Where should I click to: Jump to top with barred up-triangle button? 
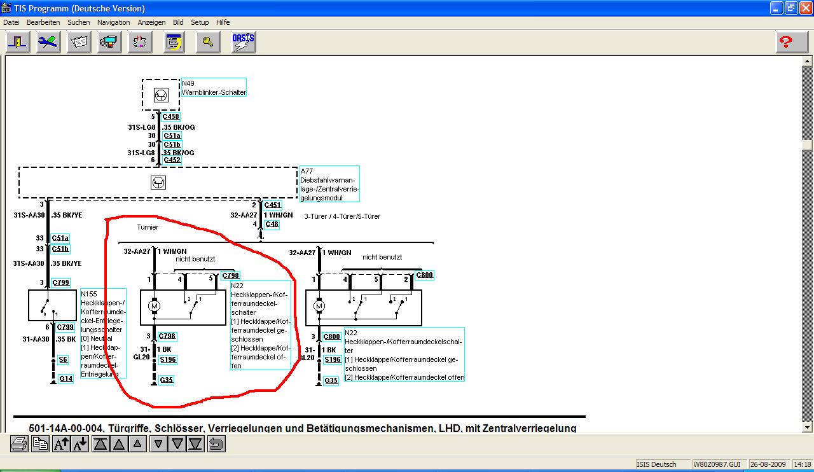[100, 443]
